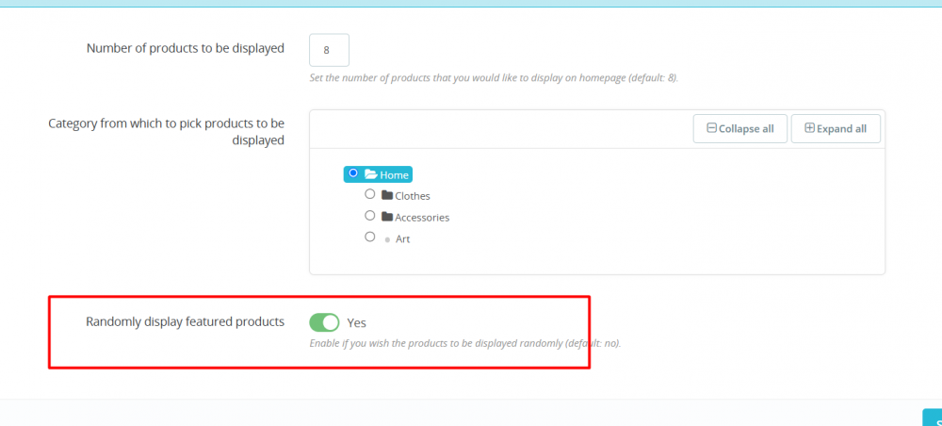
Task: Click the Clothes category label
Action: 413,196
